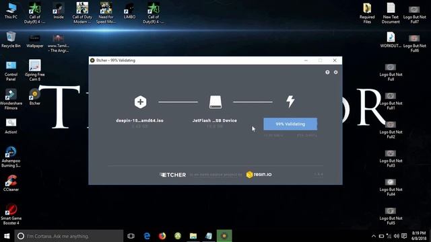Select Need for Speed Mo... shortcut

tap(106, 13)
